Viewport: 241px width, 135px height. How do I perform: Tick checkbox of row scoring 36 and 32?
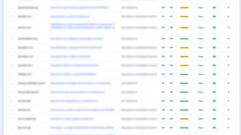coord(11,110)
